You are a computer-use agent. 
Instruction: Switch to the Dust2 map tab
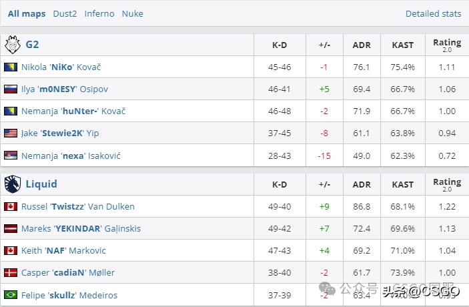tap(65, 14)
